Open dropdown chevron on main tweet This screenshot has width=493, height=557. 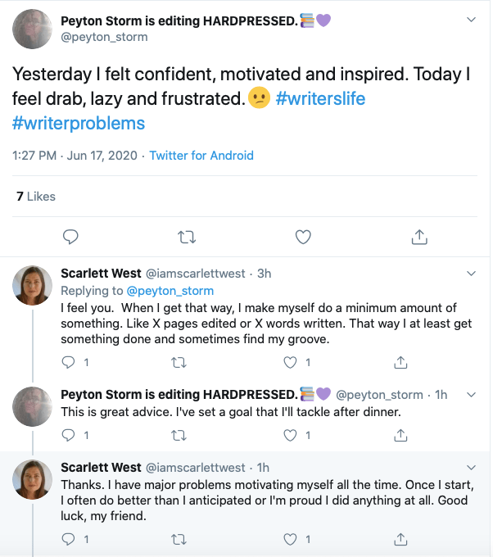point(471,19)
